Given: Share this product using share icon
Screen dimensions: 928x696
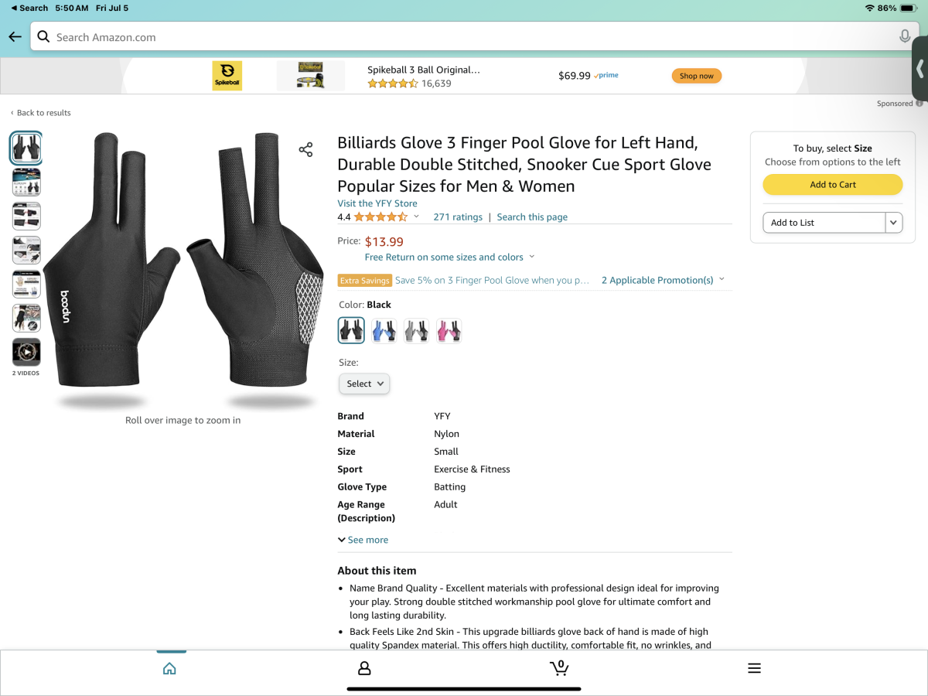Looking at the screenshot, I should click(305, 149).
